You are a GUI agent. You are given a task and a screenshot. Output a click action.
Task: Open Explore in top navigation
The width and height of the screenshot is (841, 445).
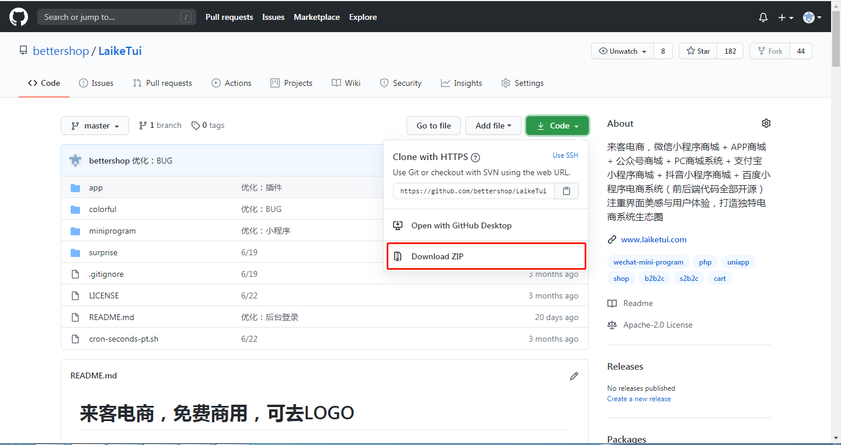[x=363, y=17]
